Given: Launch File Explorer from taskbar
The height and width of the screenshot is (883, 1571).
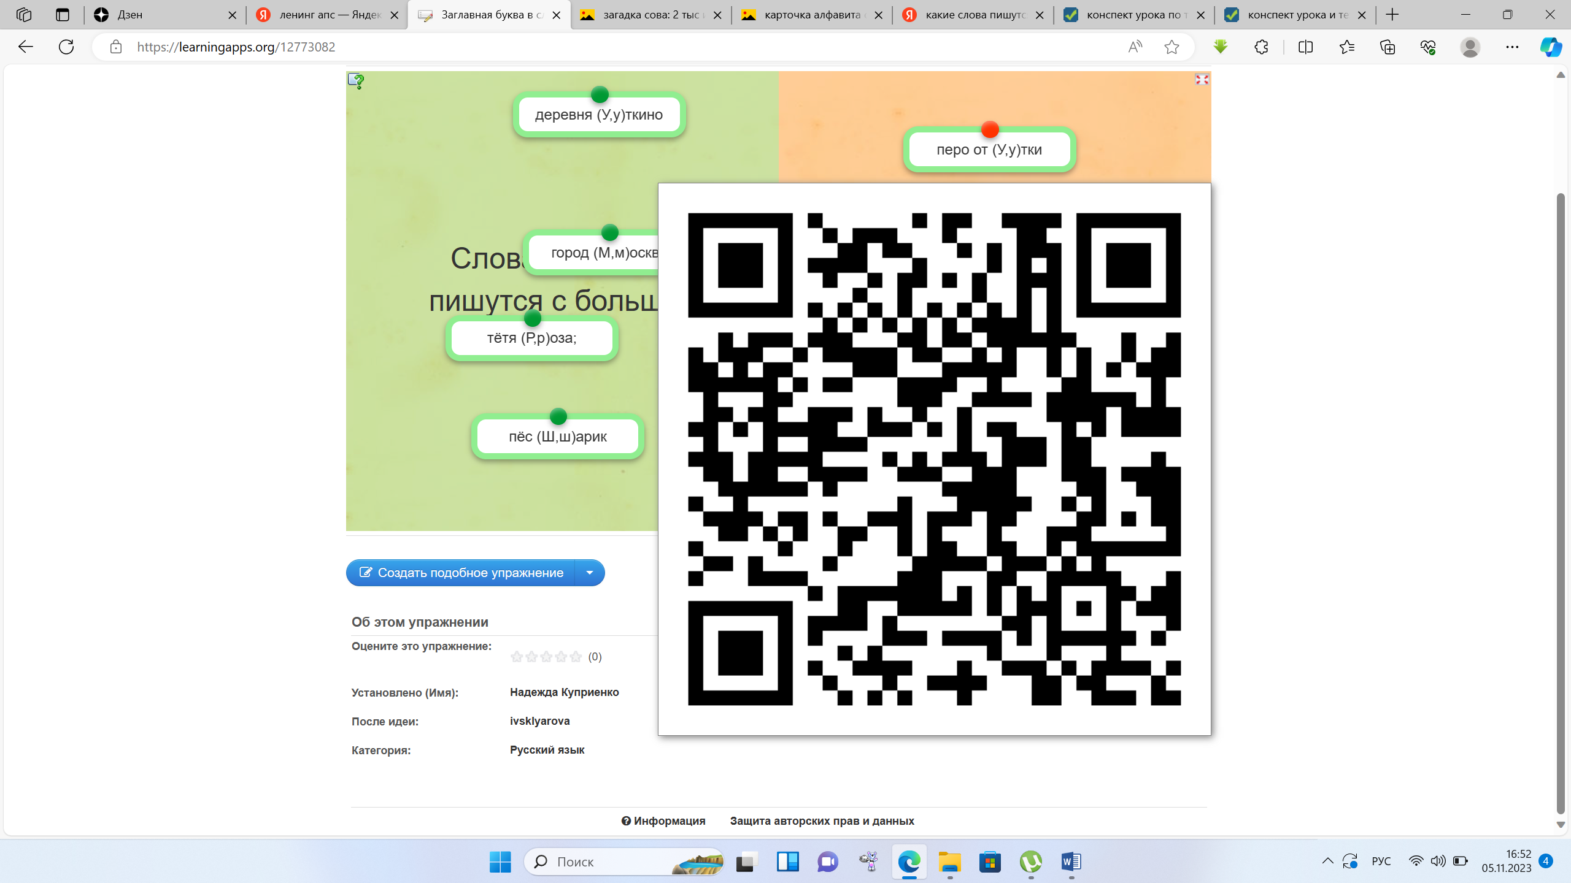Looking at the screenshot, I should pyautogui.click(x=950, y=862).
